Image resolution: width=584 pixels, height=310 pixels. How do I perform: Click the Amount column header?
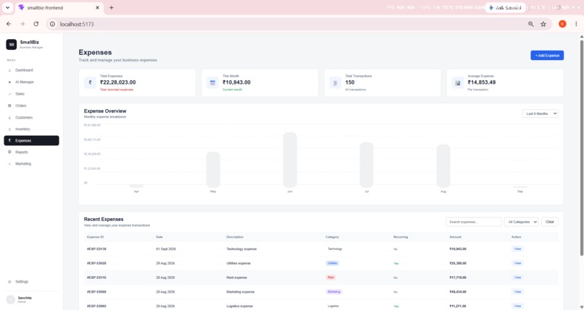click(455, 237)
